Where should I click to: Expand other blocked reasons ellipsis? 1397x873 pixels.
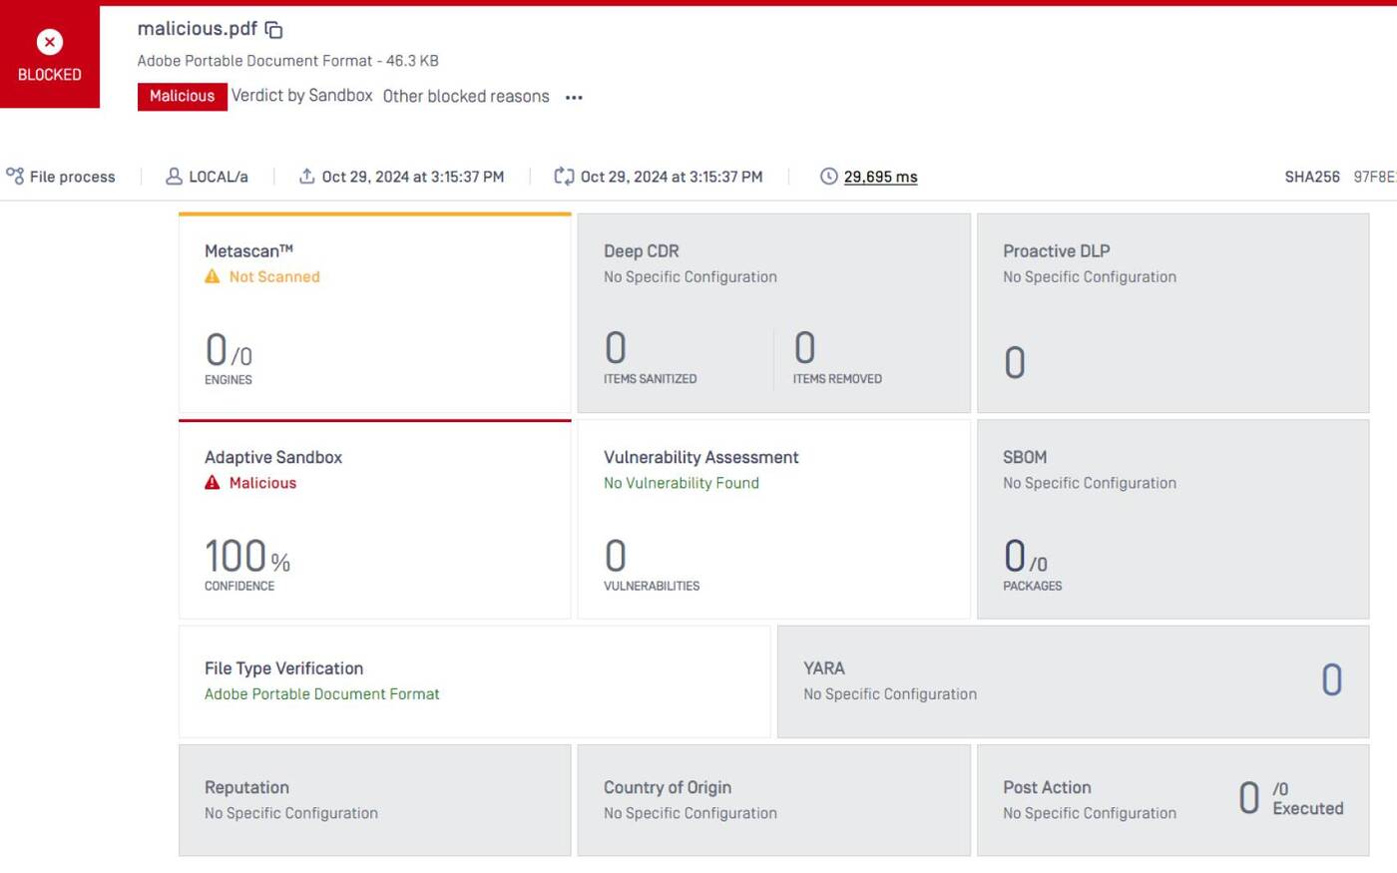(574, 98)
